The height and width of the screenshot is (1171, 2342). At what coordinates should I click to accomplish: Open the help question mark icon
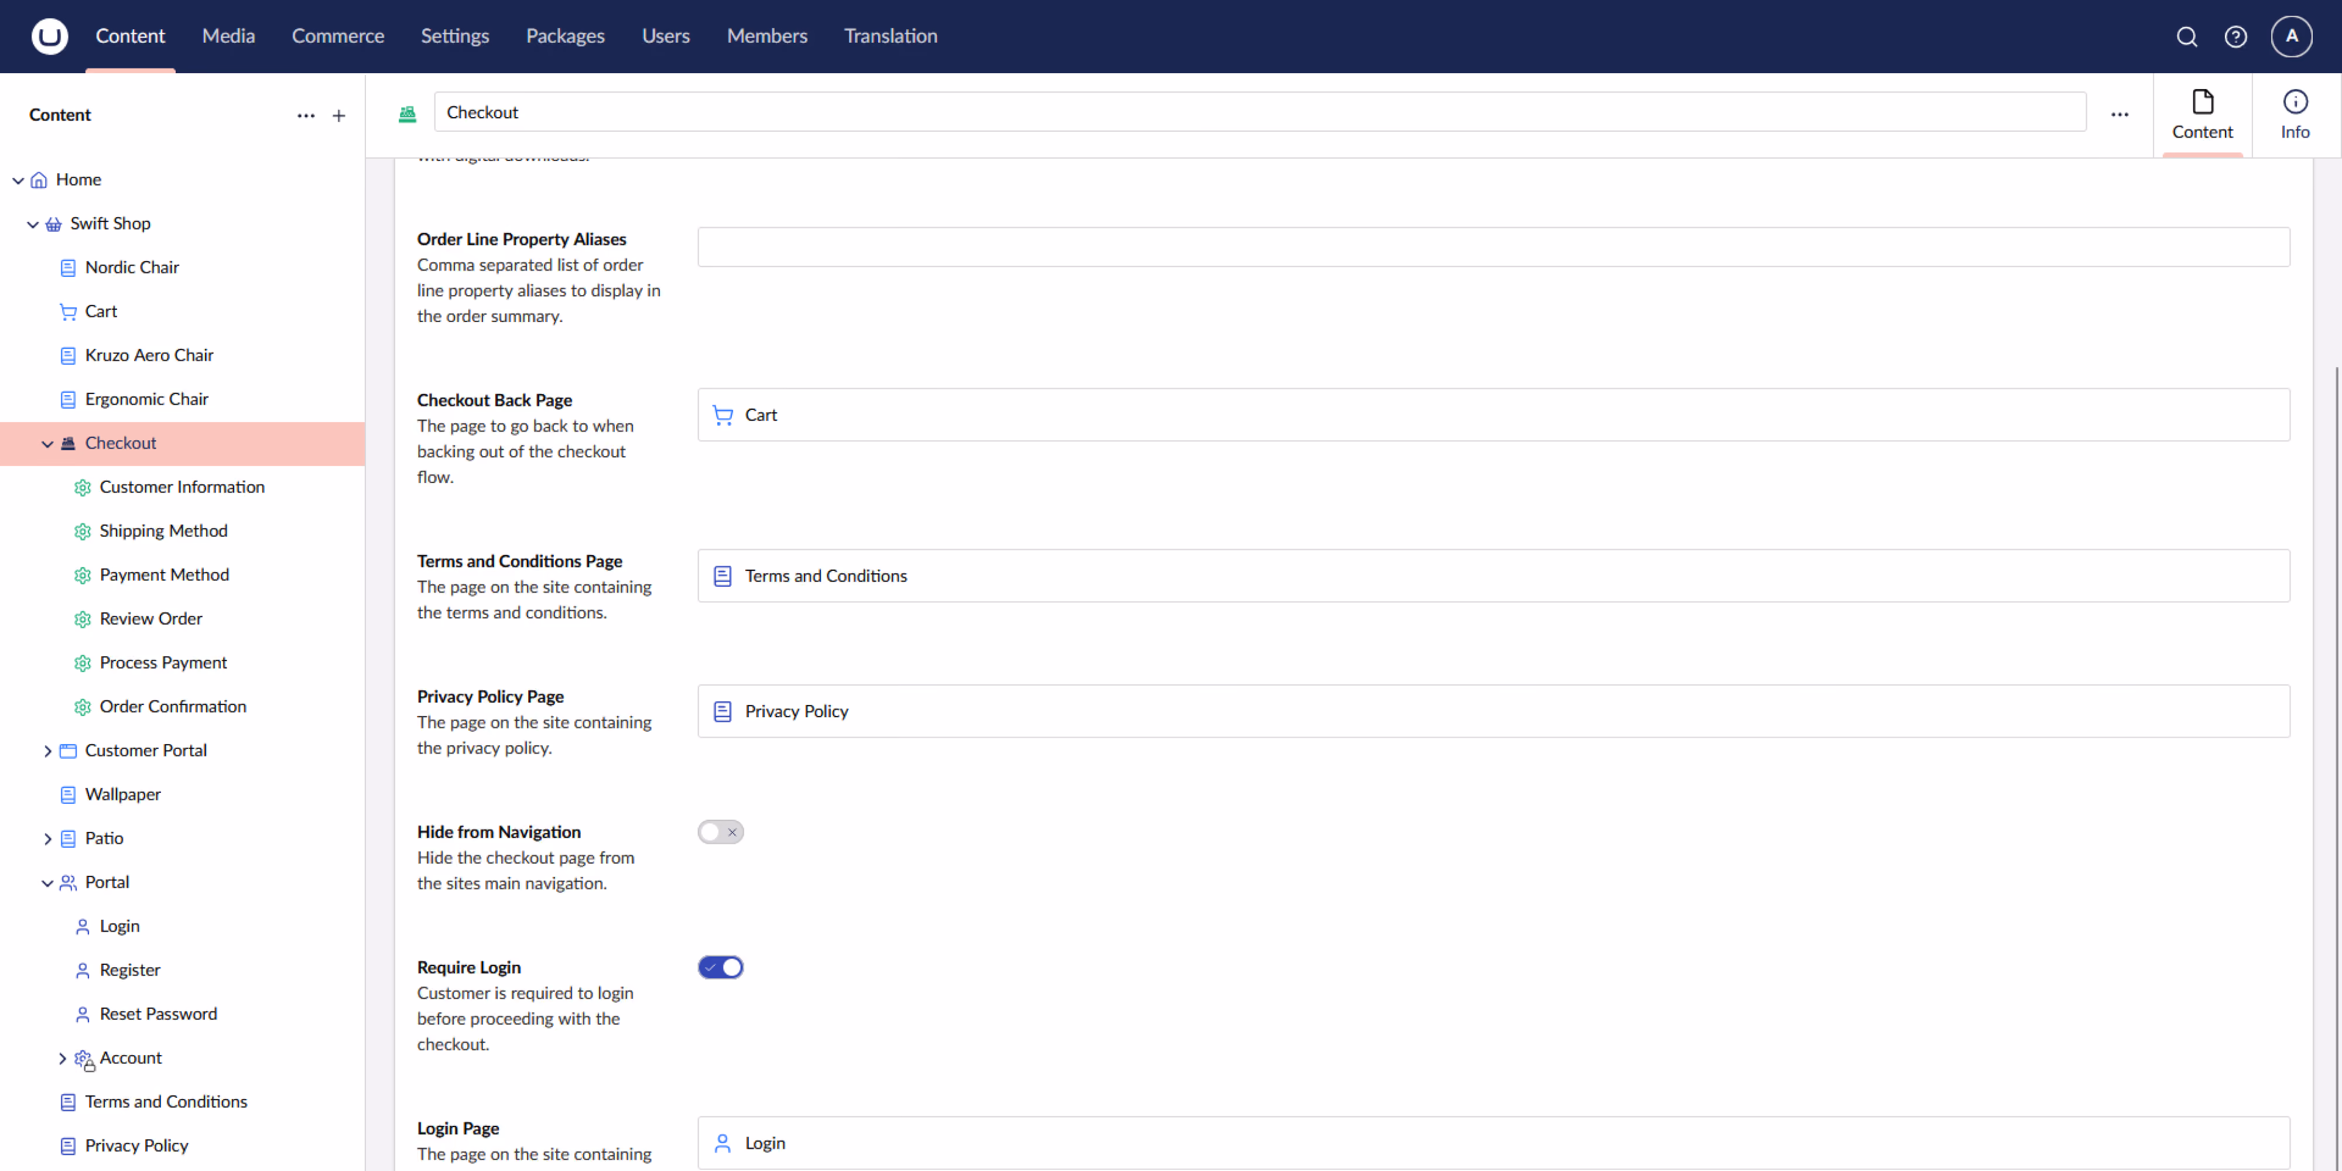[x=2235, y=36]
